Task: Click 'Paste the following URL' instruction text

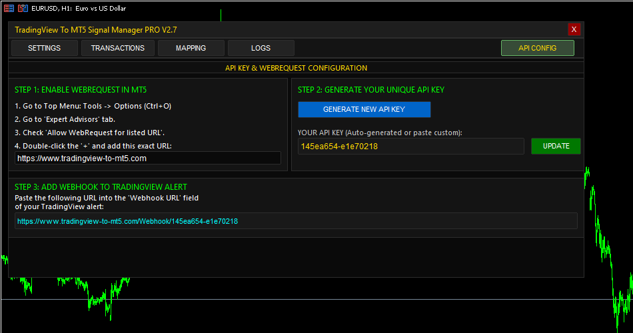Action: 107,198
